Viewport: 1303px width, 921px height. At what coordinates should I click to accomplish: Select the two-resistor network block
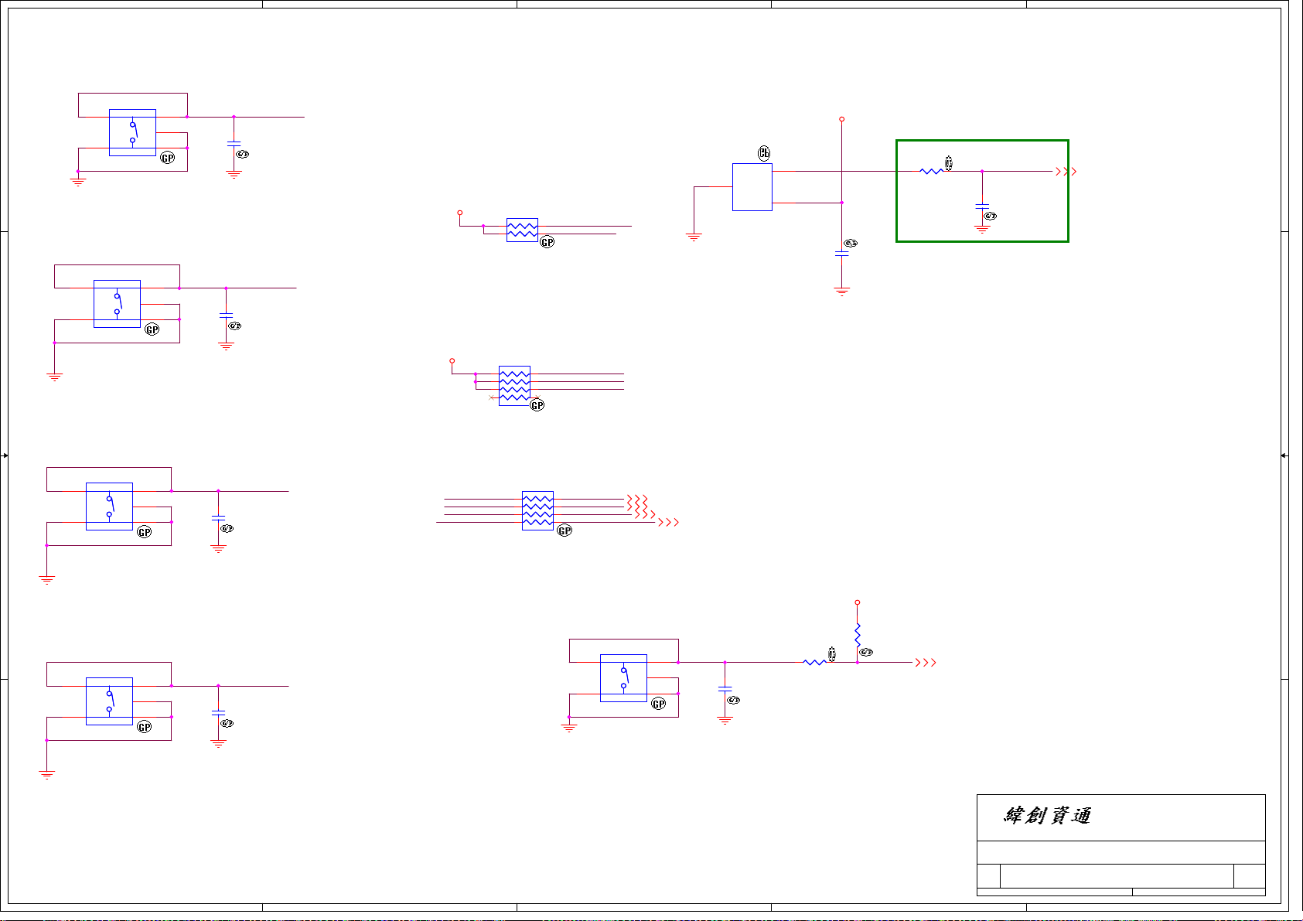[x=522, y=230]
